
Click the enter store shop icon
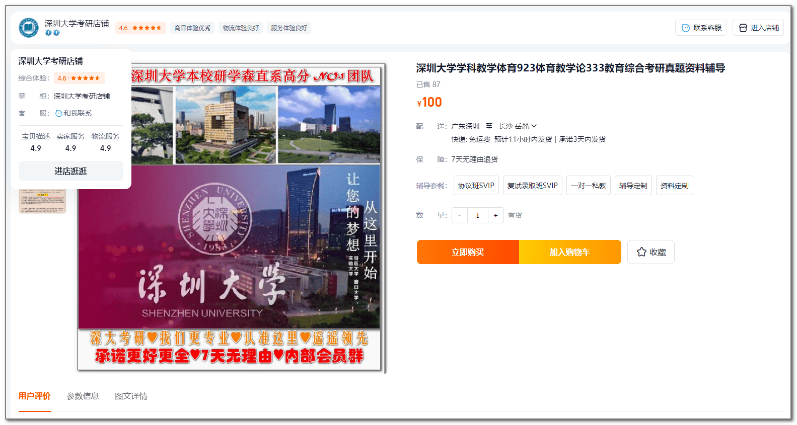[743, 28]
